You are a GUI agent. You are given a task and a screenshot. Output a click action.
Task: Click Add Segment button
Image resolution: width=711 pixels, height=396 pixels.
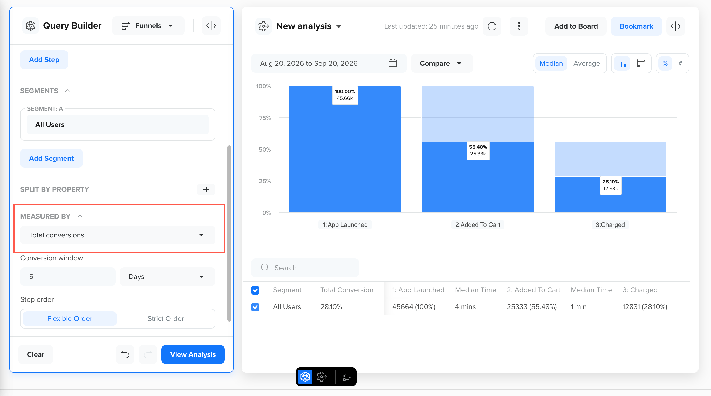click(51, 158)
